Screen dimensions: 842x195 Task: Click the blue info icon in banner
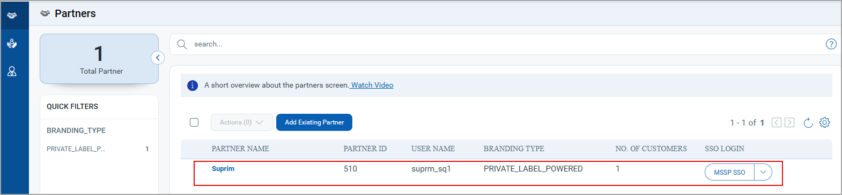pyautogui.click(x=193, y=85)
